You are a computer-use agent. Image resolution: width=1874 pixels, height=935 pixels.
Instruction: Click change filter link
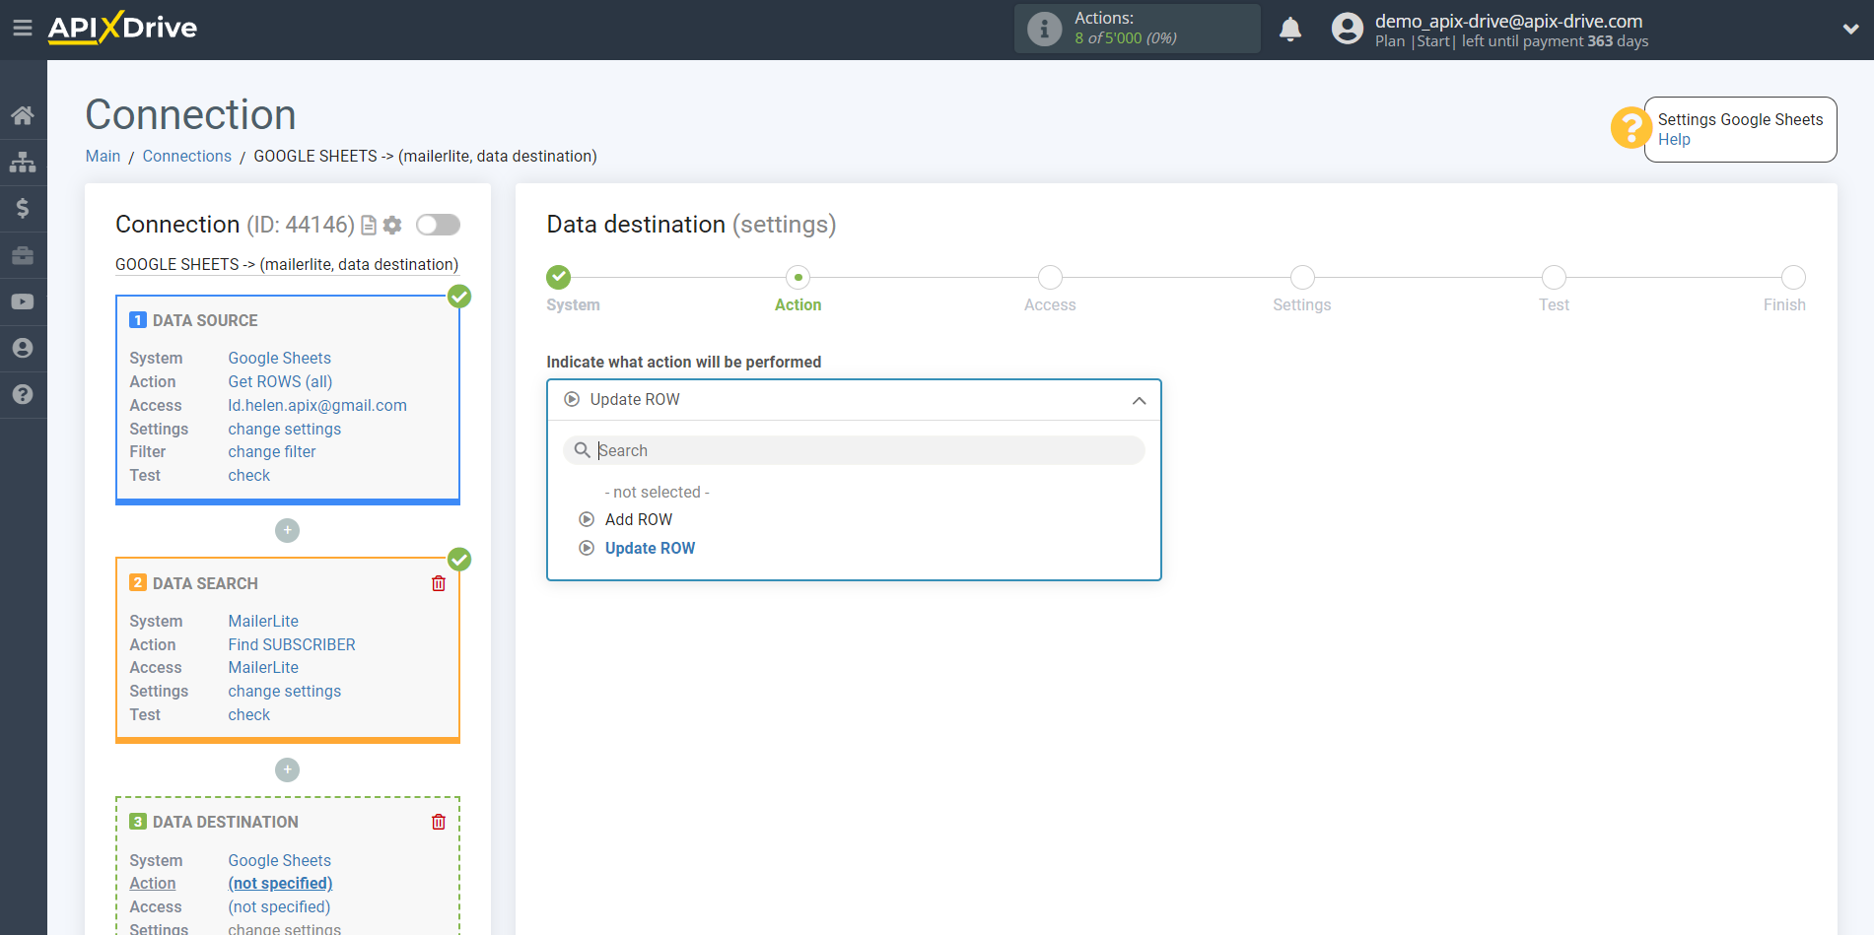point(272,451)
